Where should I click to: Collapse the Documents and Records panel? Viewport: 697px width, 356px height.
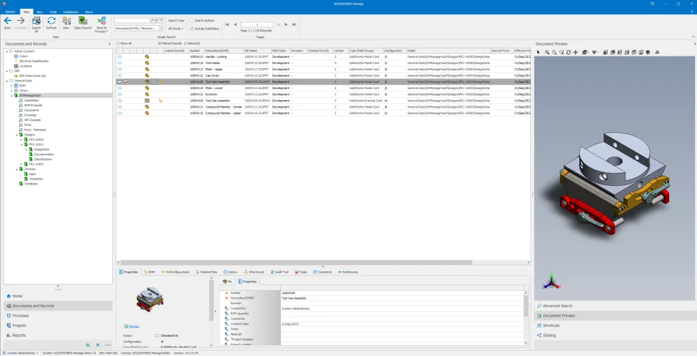click(110, 44)
